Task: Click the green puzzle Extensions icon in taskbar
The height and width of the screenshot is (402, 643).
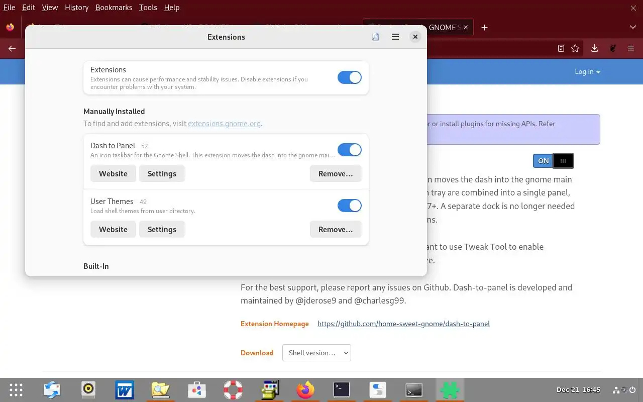Action: [450, 390]
